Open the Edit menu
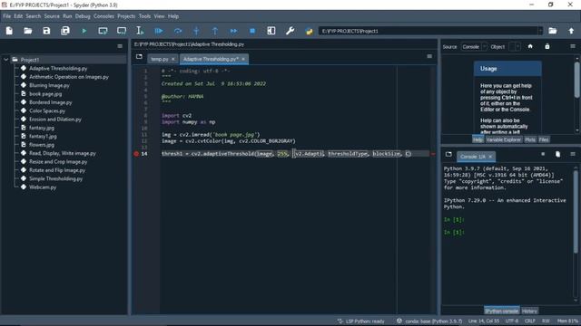581x326 pixels. click(18, 16)
